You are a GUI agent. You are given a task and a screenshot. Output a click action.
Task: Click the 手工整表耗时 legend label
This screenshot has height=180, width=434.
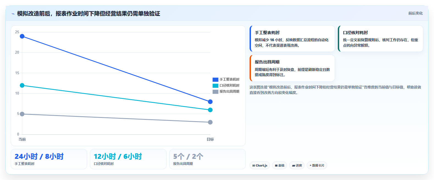229,79
